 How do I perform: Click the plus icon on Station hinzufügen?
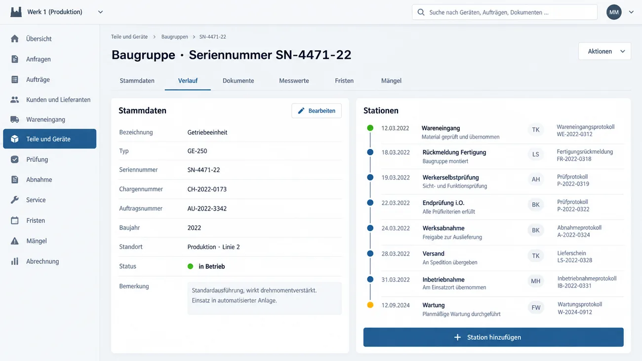point(457,337)
